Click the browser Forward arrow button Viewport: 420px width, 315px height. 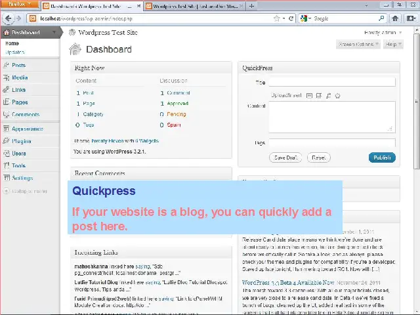(18, 18)
